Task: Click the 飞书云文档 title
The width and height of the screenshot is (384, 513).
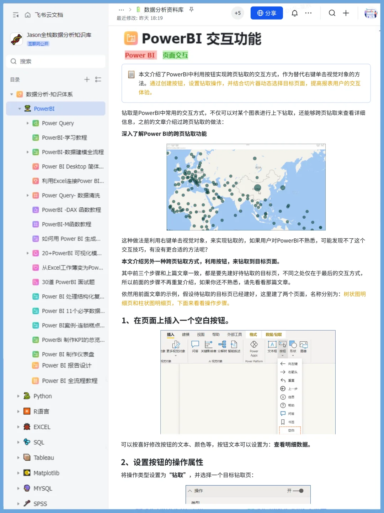Action: click(49, 15)
